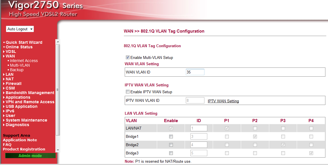Open the IPTV WAN Setting link
This screenshot has width=328, height=165.
pos(223,101)
